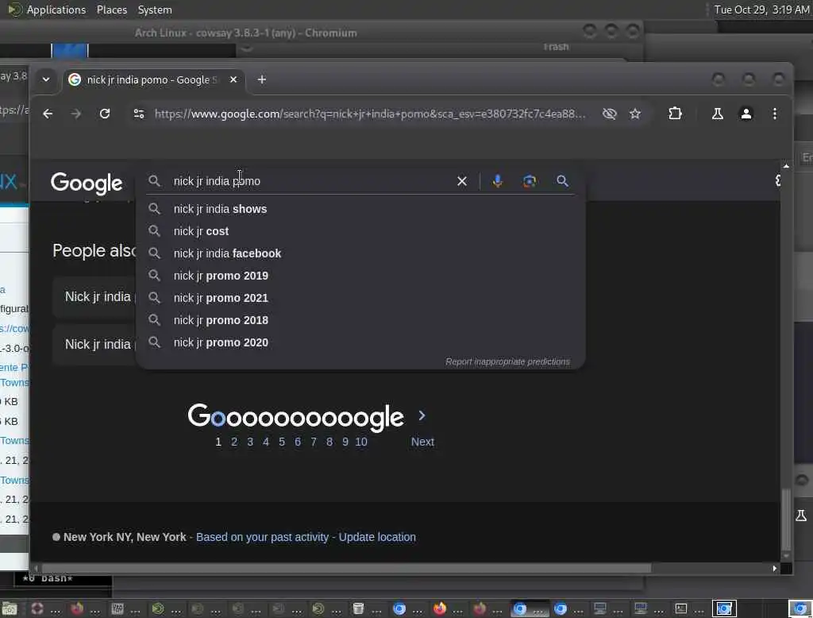Open the trash can taskbar item

(x=365, y=608)
